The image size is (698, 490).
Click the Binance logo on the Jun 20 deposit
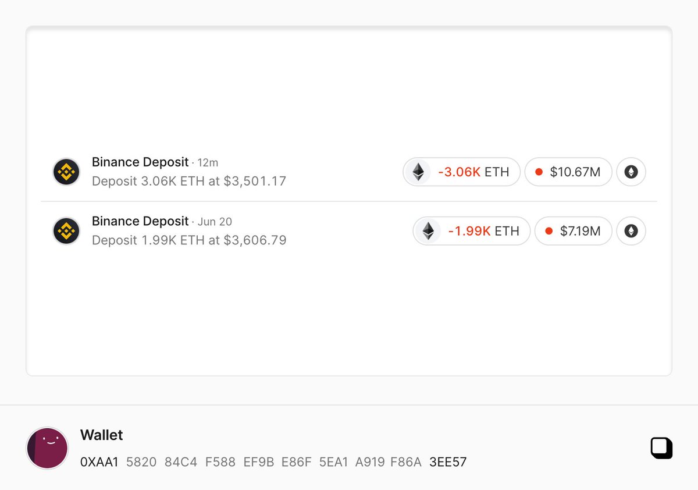click(66, 231)
